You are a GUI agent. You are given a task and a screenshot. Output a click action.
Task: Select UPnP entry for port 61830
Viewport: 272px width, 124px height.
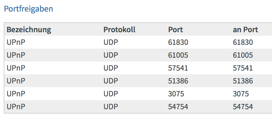(x=16, y=42)
